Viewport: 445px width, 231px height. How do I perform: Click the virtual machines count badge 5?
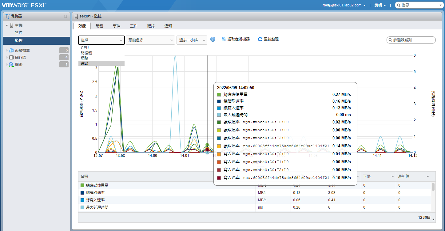tap(64, 51)
